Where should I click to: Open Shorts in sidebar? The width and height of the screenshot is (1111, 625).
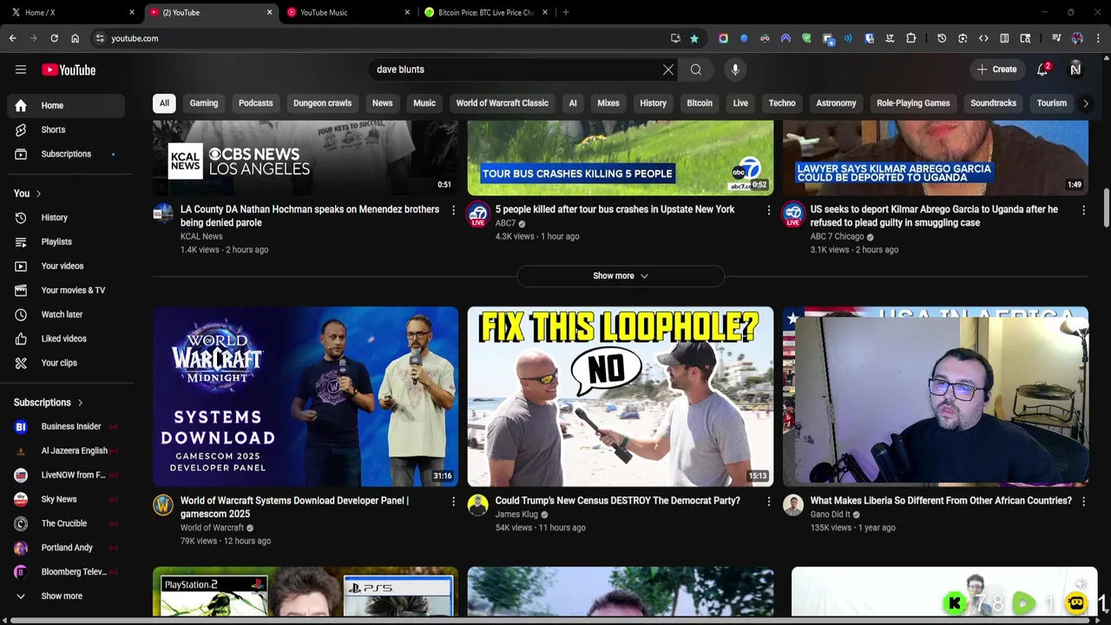(x=66, y=130)
